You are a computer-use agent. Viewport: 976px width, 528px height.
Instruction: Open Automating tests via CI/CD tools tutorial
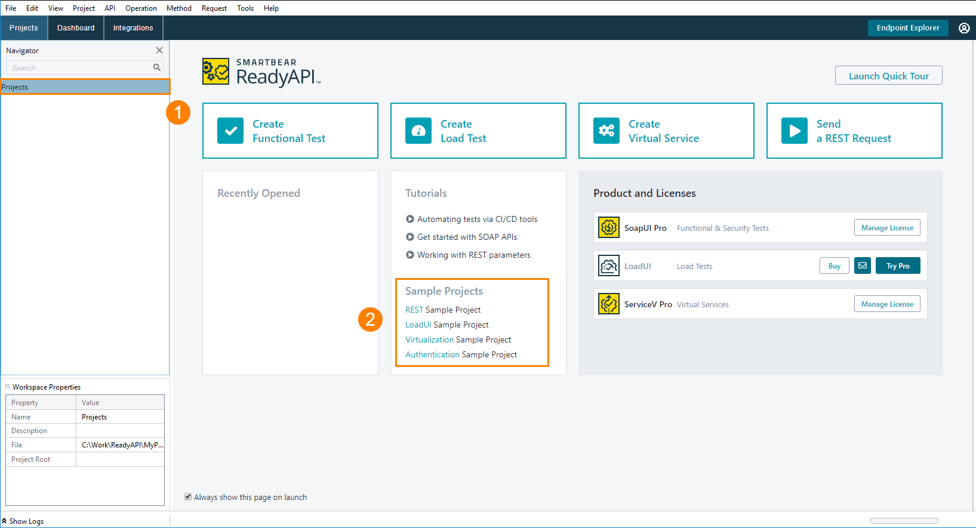[477, 219]
